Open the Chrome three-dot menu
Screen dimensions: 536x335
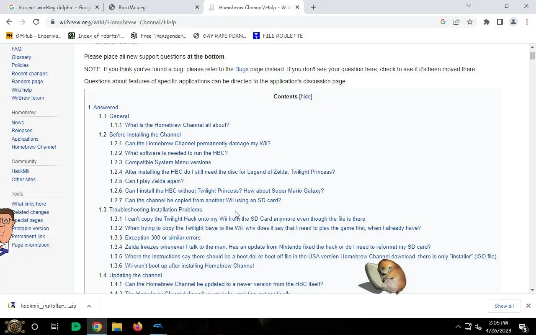coord(527,22)
